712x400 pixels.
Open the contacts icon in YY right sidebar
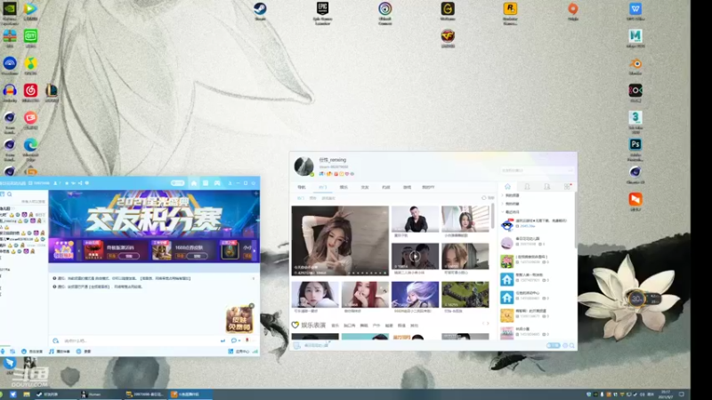click(527, 187)
